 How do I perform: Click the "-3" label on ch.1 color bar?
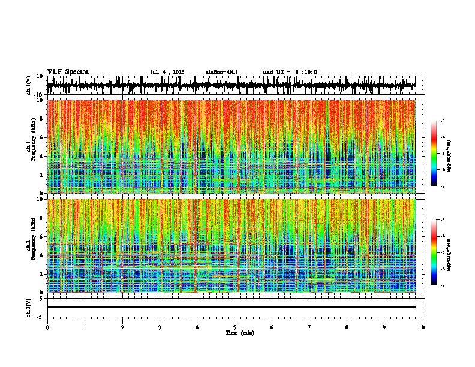(443, 121)
